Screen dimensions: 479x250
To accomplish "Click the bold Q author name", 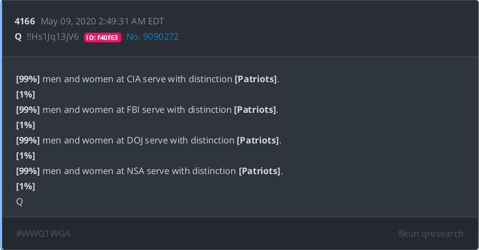I will [x=18, y=37].
